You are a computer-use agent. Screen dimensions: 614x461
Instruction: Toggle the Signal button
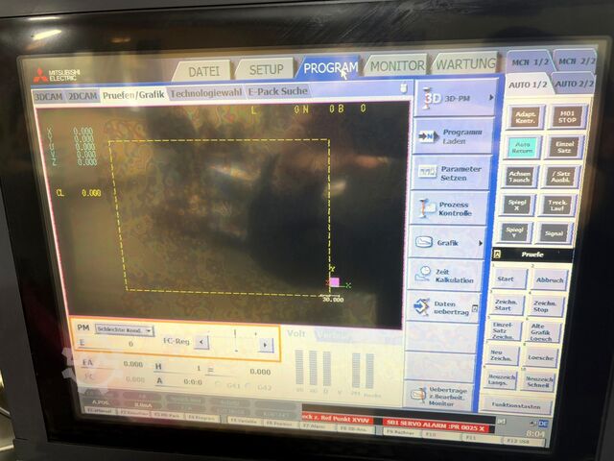(x=555, y=233)
